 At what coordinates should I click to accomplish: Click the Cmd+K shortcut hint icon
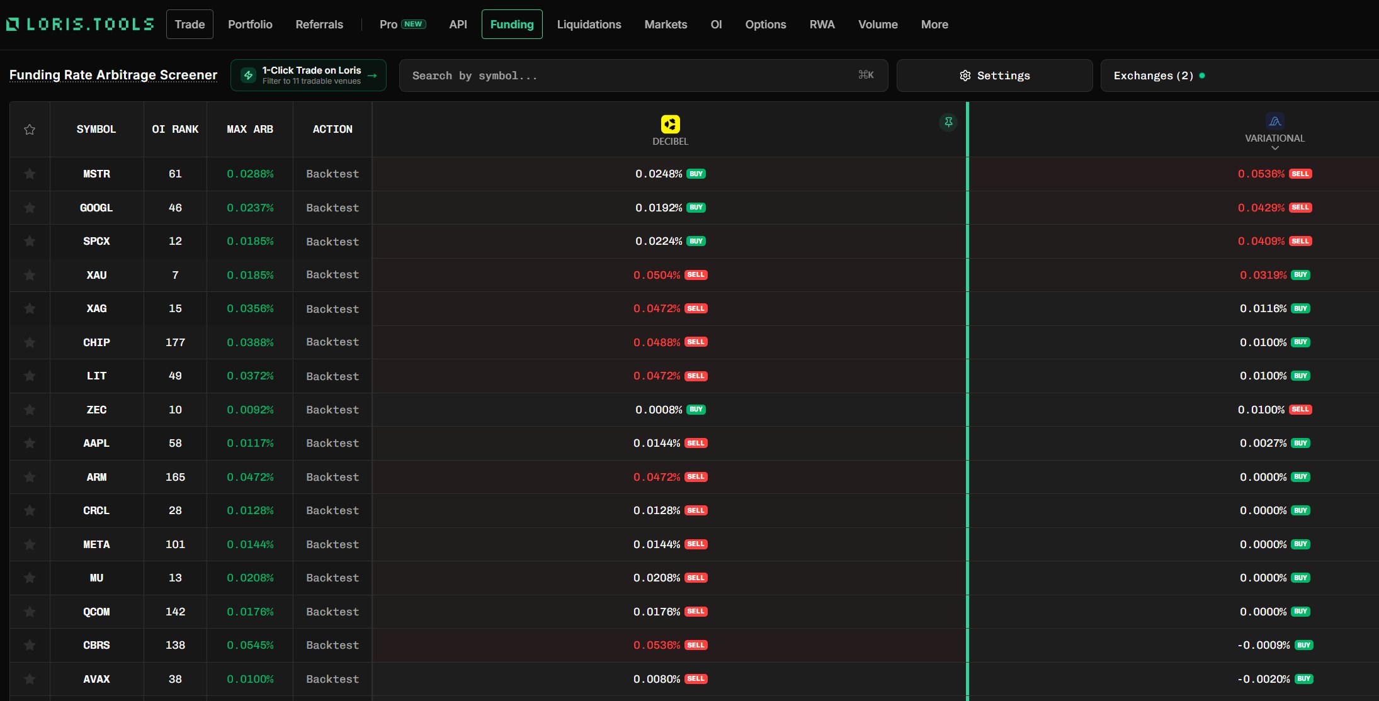(866, 75)
